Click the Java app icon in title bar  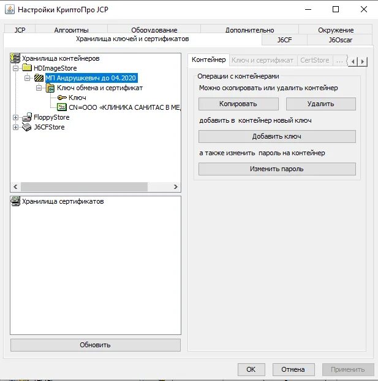coord(10,10)
